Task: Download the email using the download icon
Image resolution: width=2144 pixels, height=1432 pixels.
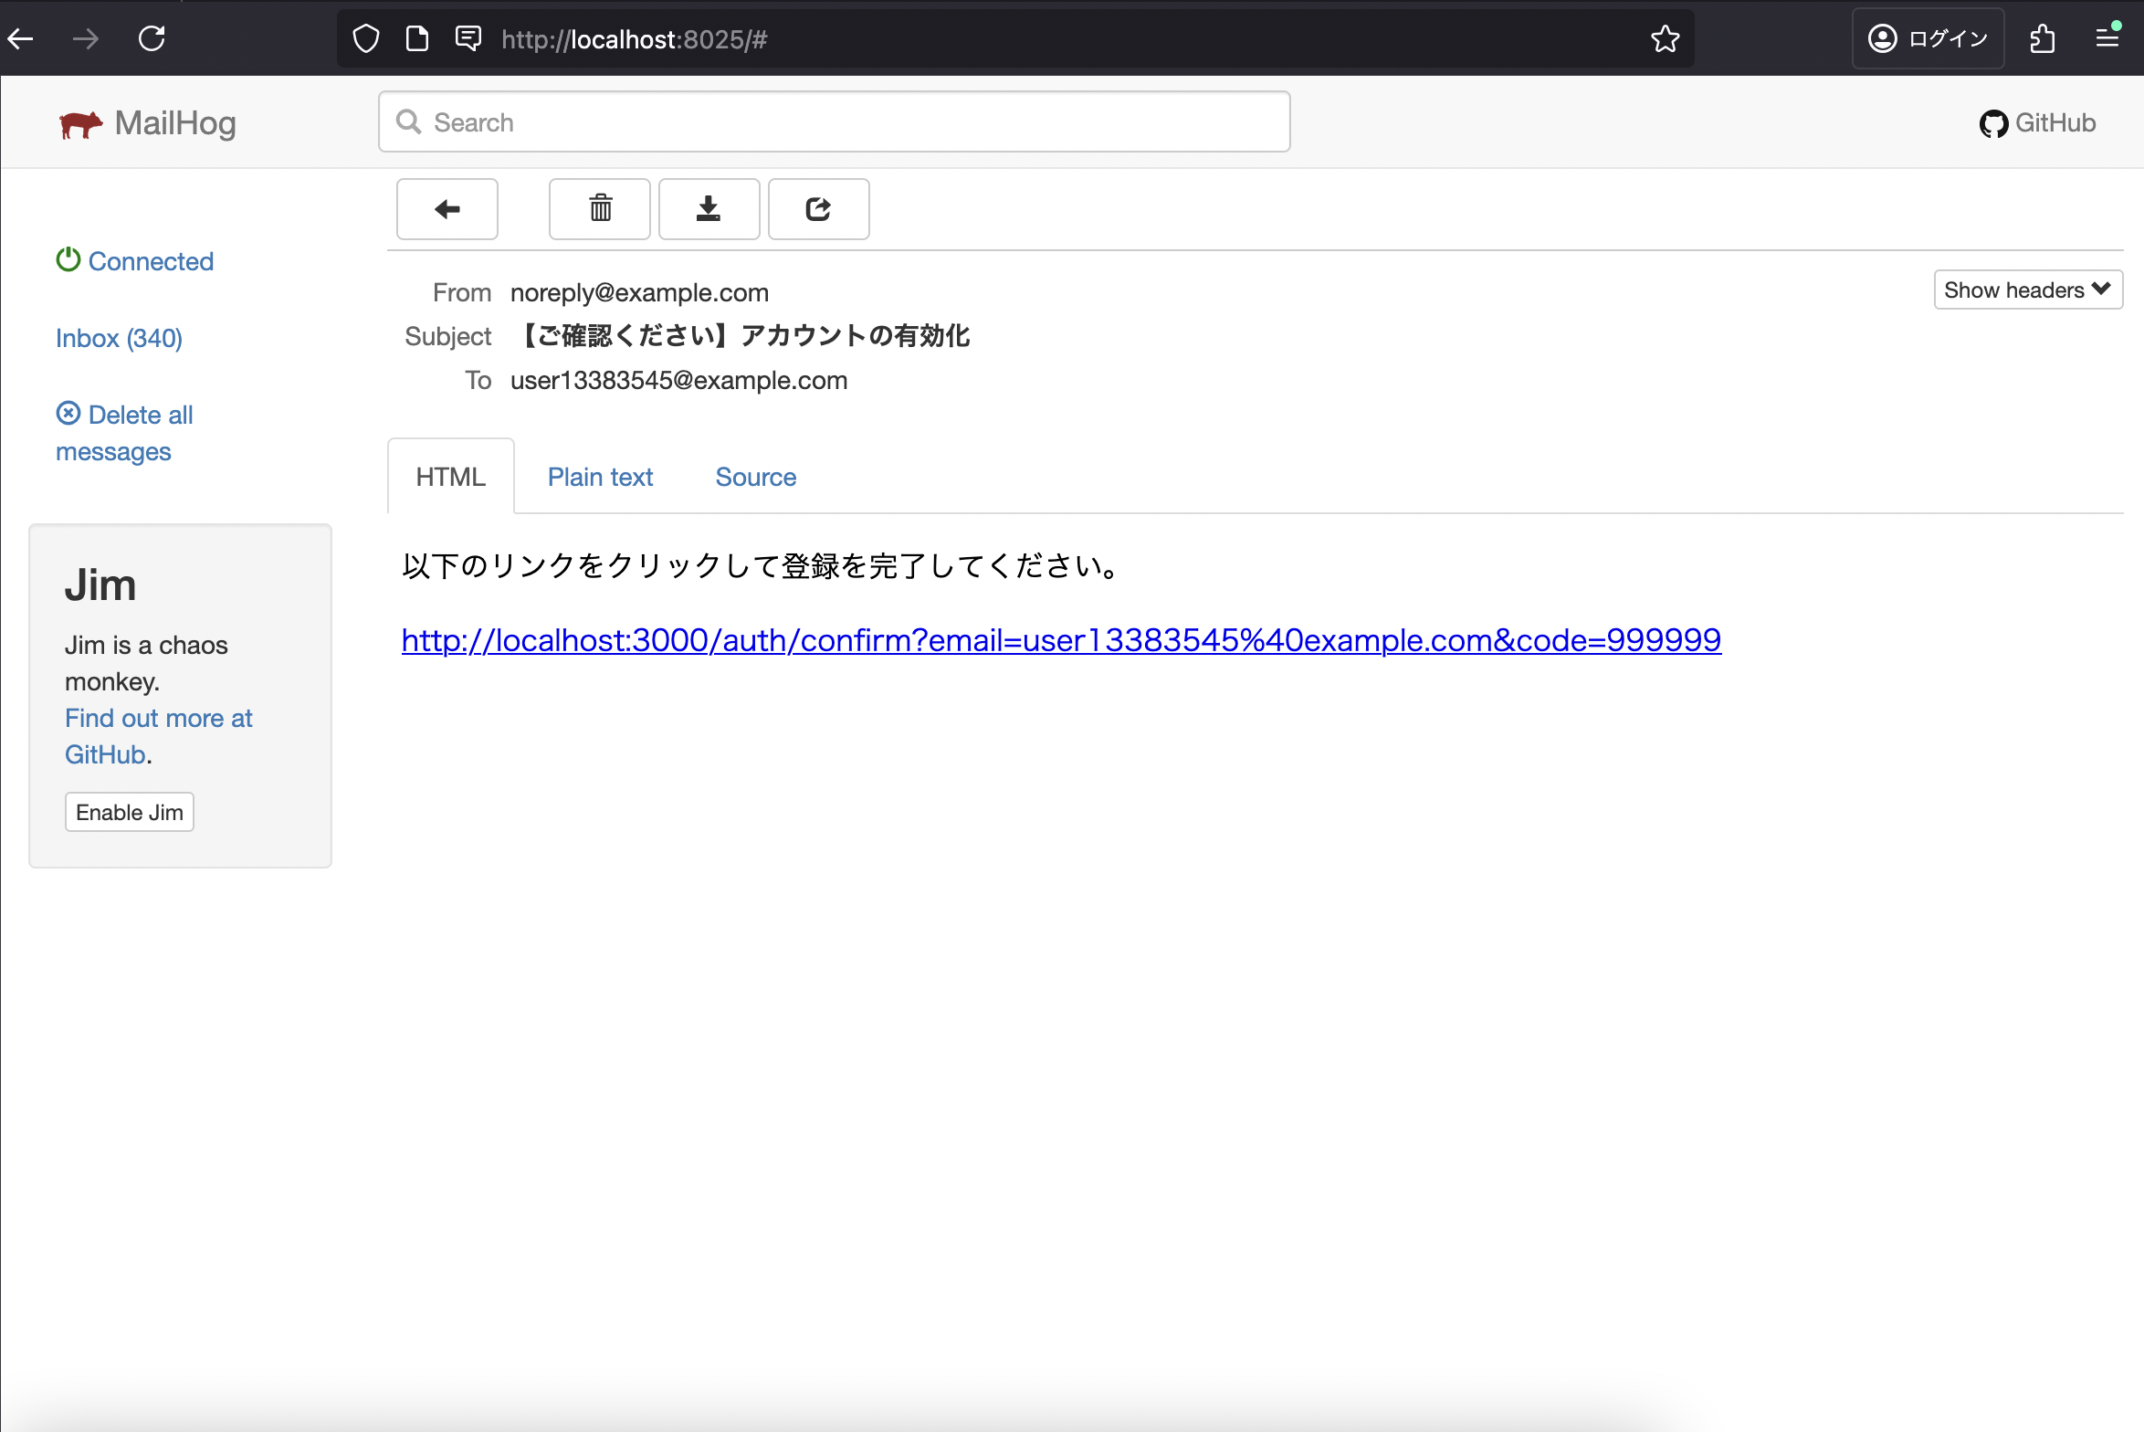Action: pos(709,209)
